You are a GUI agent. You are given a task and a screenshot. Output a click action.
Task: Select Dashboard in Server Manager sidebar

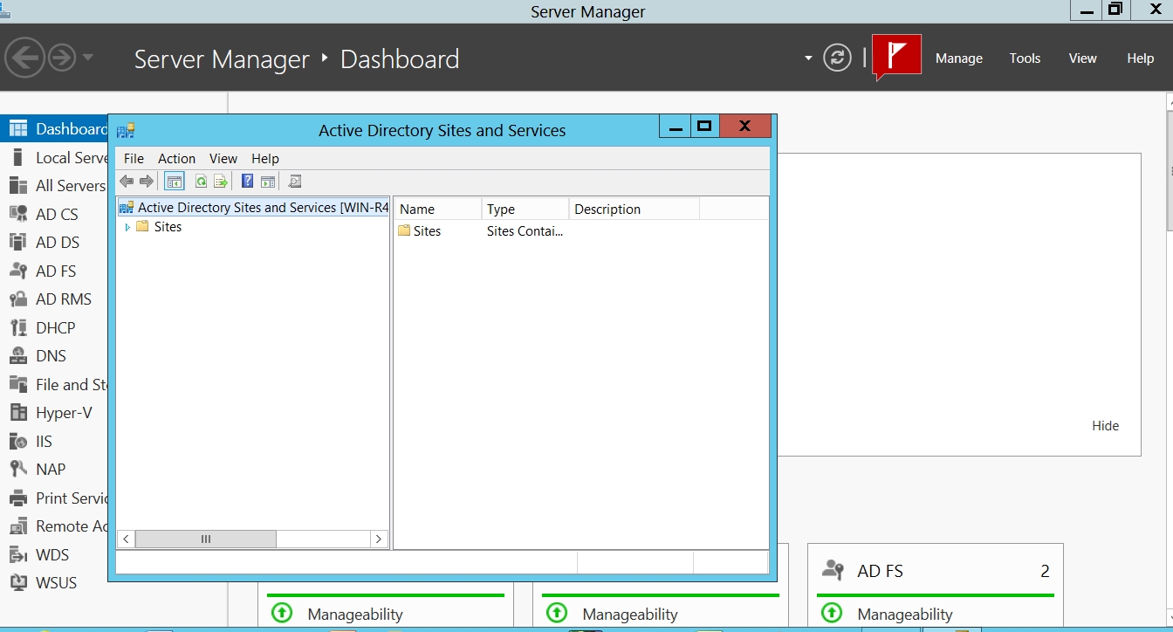[x=52, y=129]
